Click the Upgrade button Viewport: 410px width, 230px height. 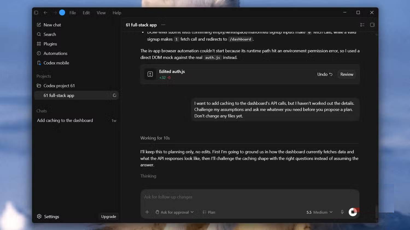coord(109,217)
